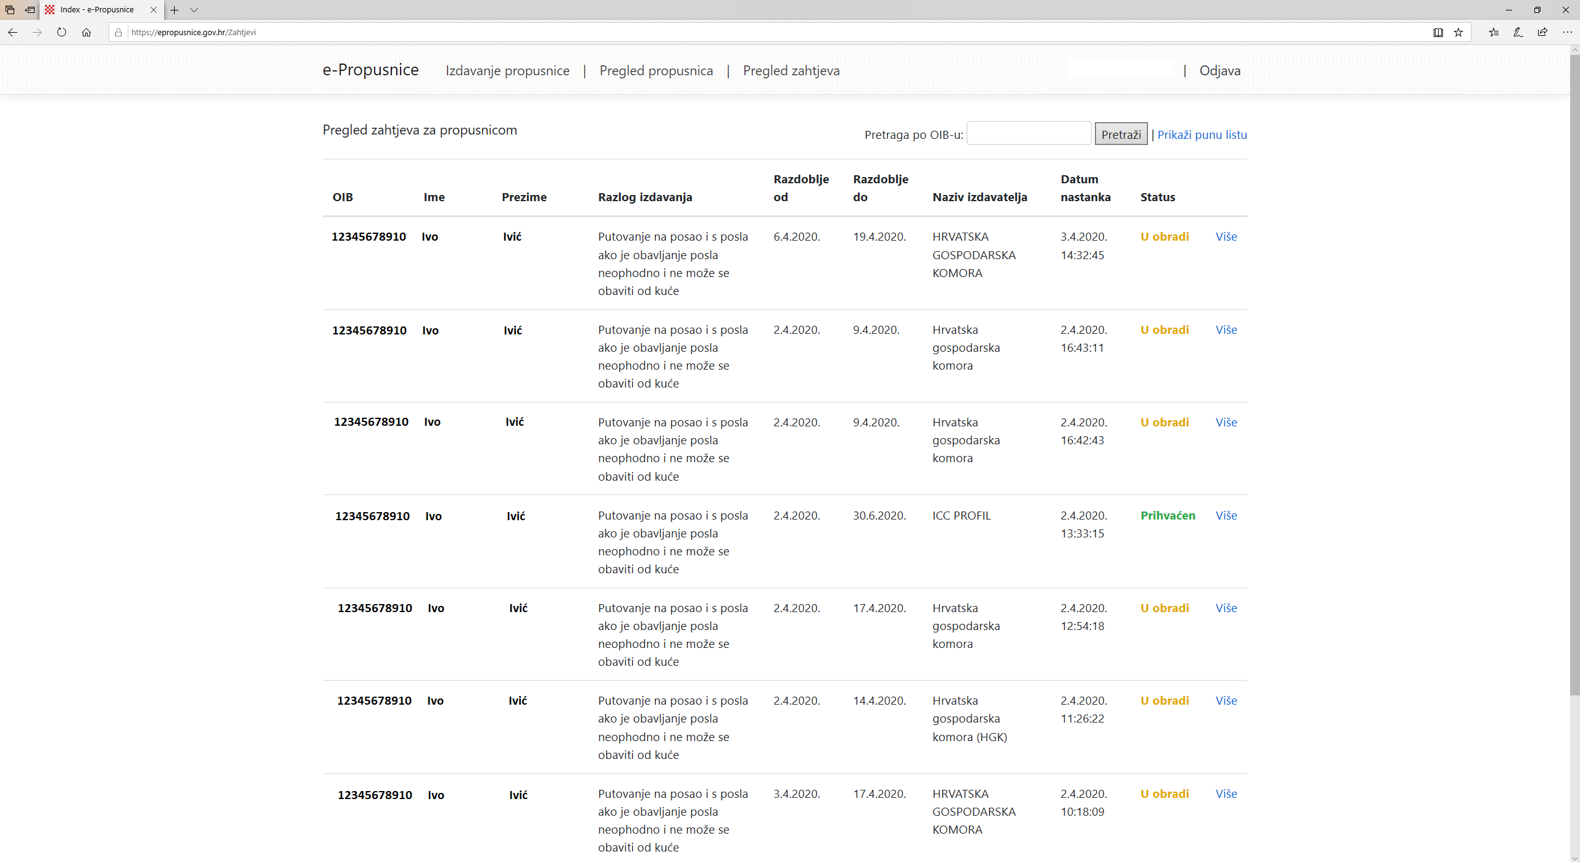The image size is (1580, 862).
Task: Focus the Pretraga po OIB-u field
Action: pos(1028,133)
